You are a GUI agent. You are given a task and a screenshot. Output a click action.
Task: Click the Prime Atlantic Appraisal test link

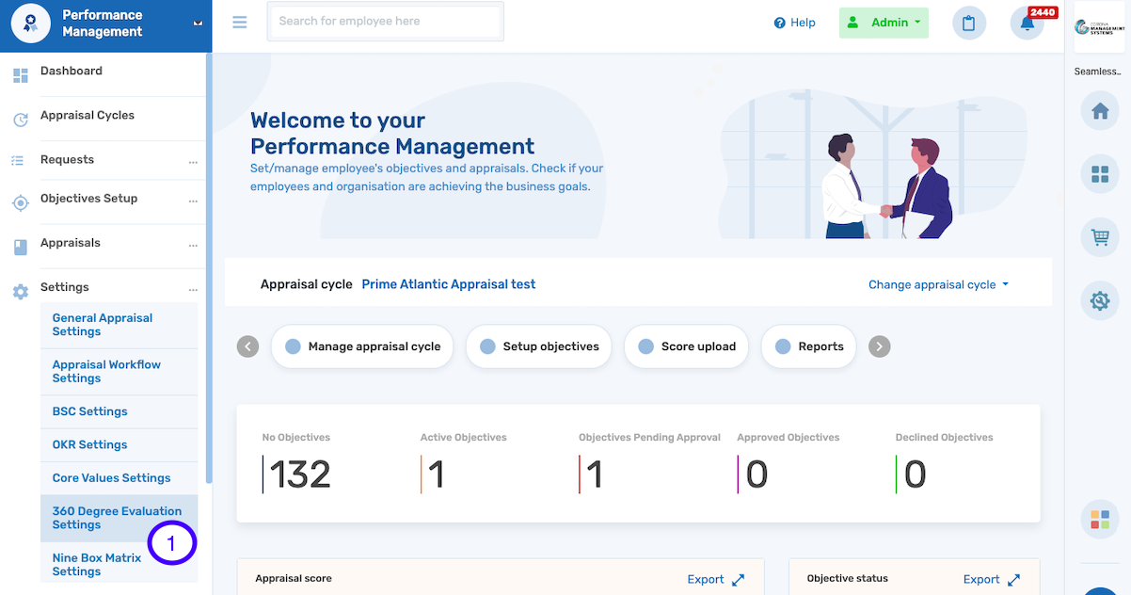[x=448, y=283]
